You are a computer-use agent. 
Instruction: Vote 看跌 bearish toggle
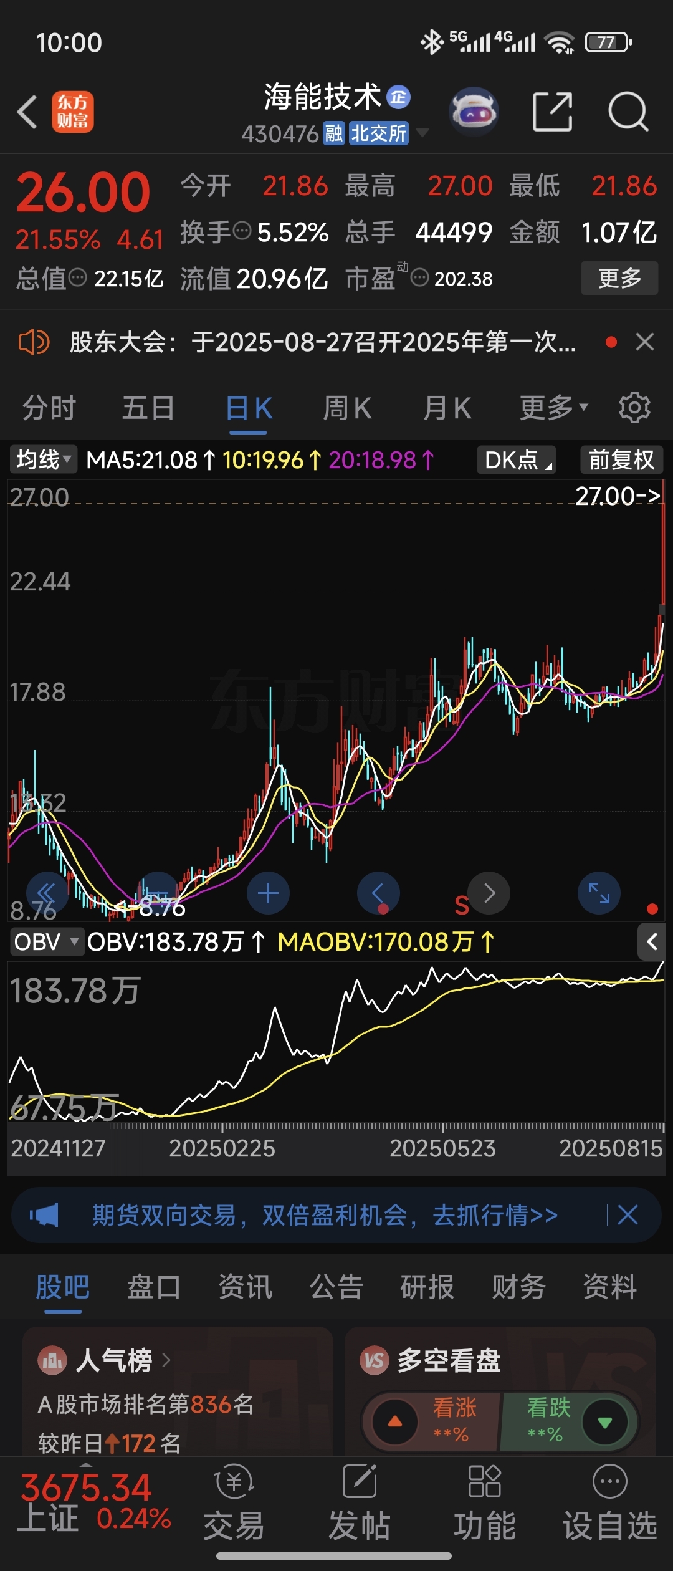click(x=570, y=1422)
